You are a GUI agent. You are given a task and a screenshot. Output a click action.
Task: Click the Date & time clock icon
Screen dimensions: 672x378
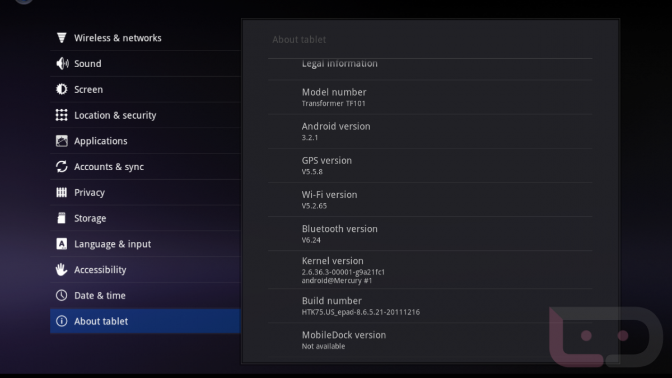tap(62, 296)
